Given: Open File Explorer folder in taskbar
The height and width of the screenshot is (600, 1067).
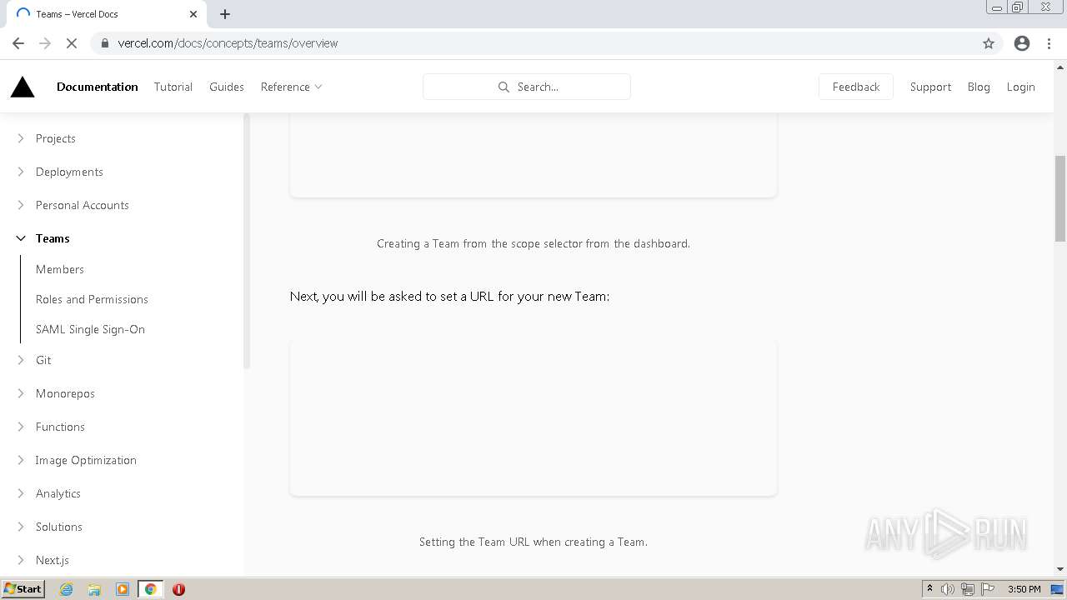Looking at the screenshot, I should coord(94,589).
